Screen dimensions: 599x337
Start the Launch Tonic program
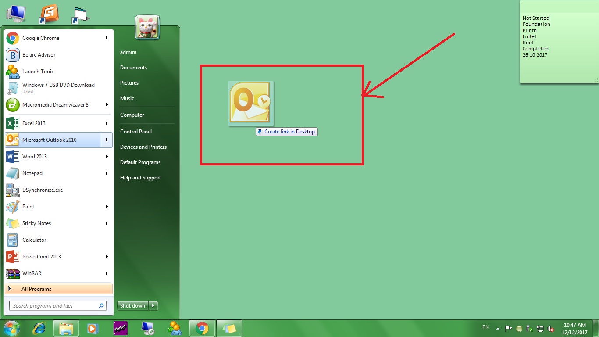(x=59, y=72)
